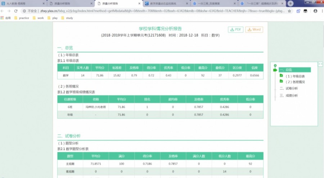Open the new tab plus button
Viewport: 324px width, 178px height.
(x=290, y=3)
